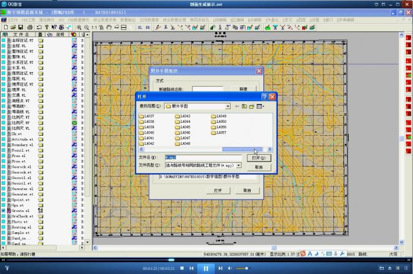Toggle the checkbox for the Boundary.wl layer

pos(4,145)
